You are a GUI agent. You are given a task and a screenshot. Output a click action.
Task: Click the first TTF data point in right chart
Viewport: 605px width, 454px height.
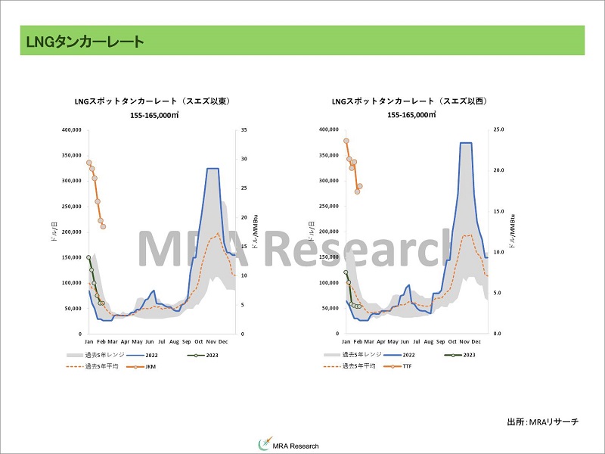coord(346,141)
